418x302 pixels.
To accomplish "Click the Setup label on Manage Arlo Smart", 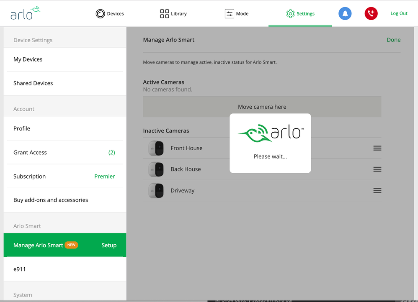I will (109, 245).
